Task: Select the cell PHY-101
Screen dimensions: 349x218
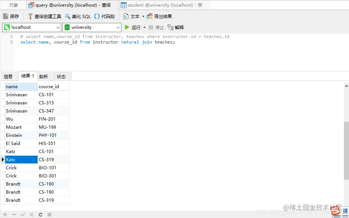Action: click(x=53, y=135)
